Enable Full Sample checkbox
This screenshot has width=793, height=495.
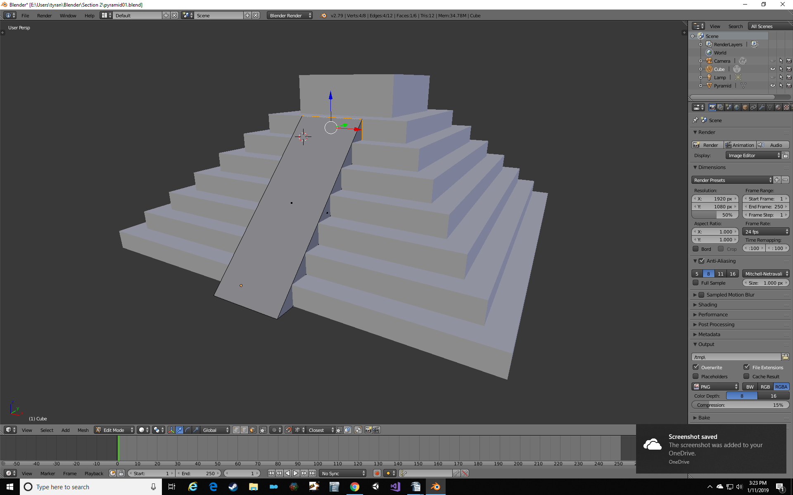696,283
